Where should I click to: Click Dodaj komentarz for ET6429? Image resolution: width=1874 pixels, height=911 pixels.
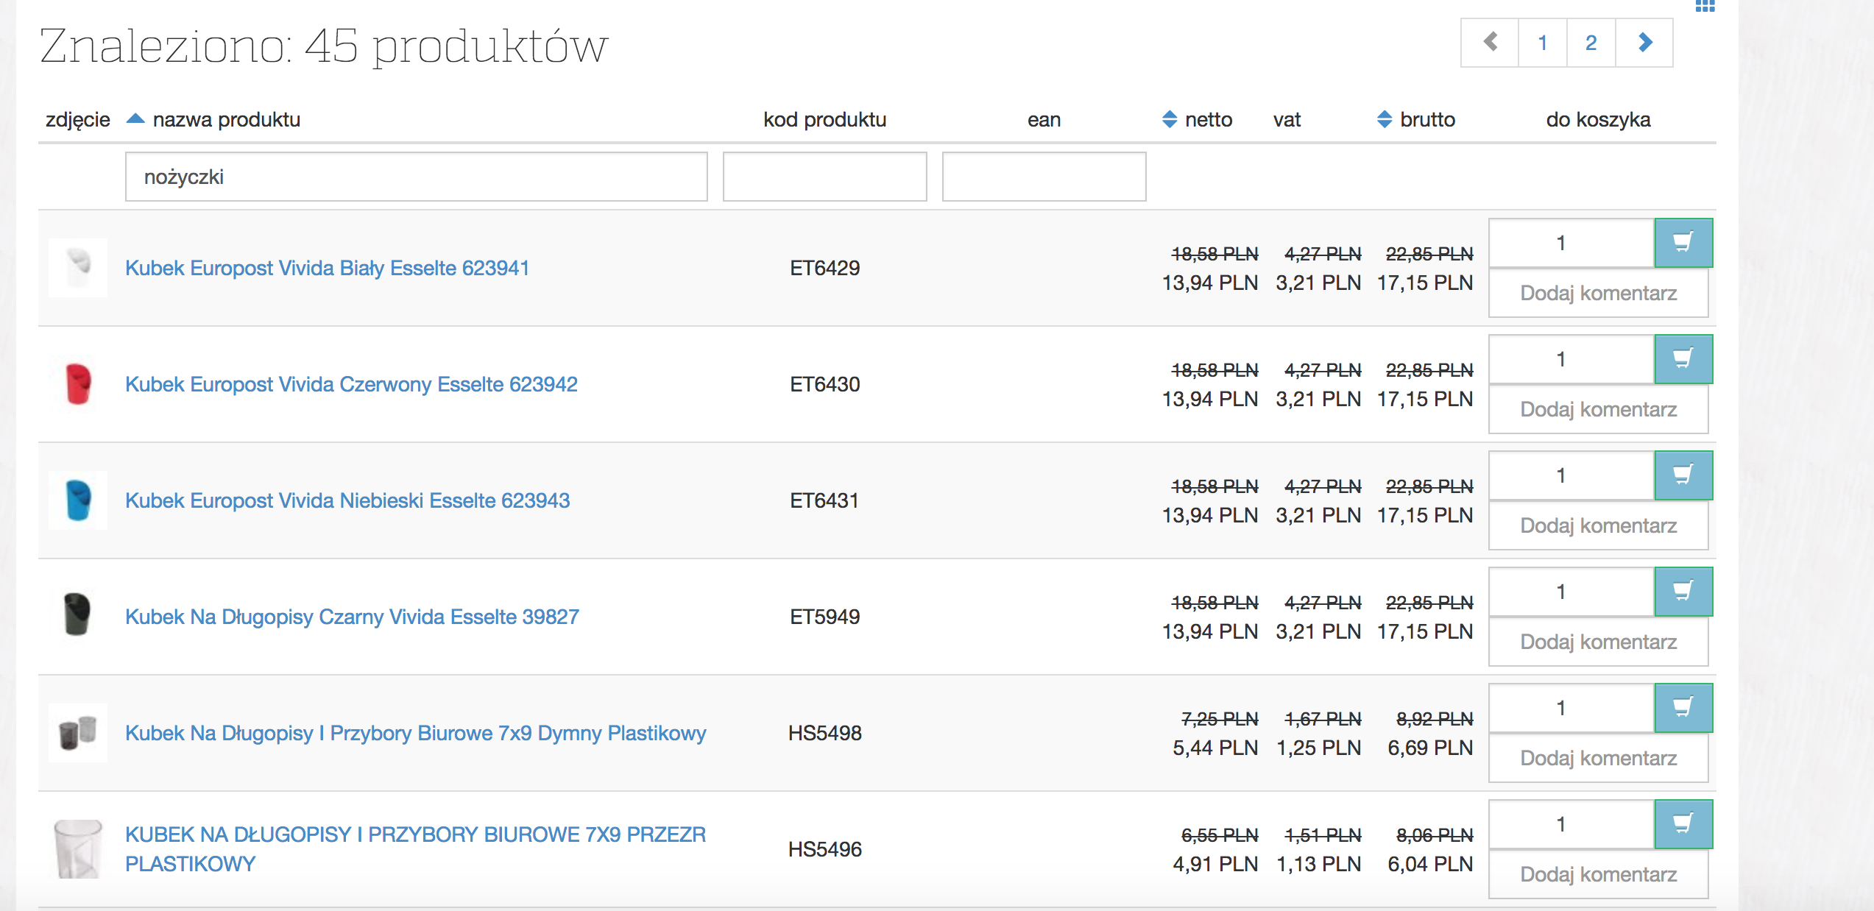1598,293
